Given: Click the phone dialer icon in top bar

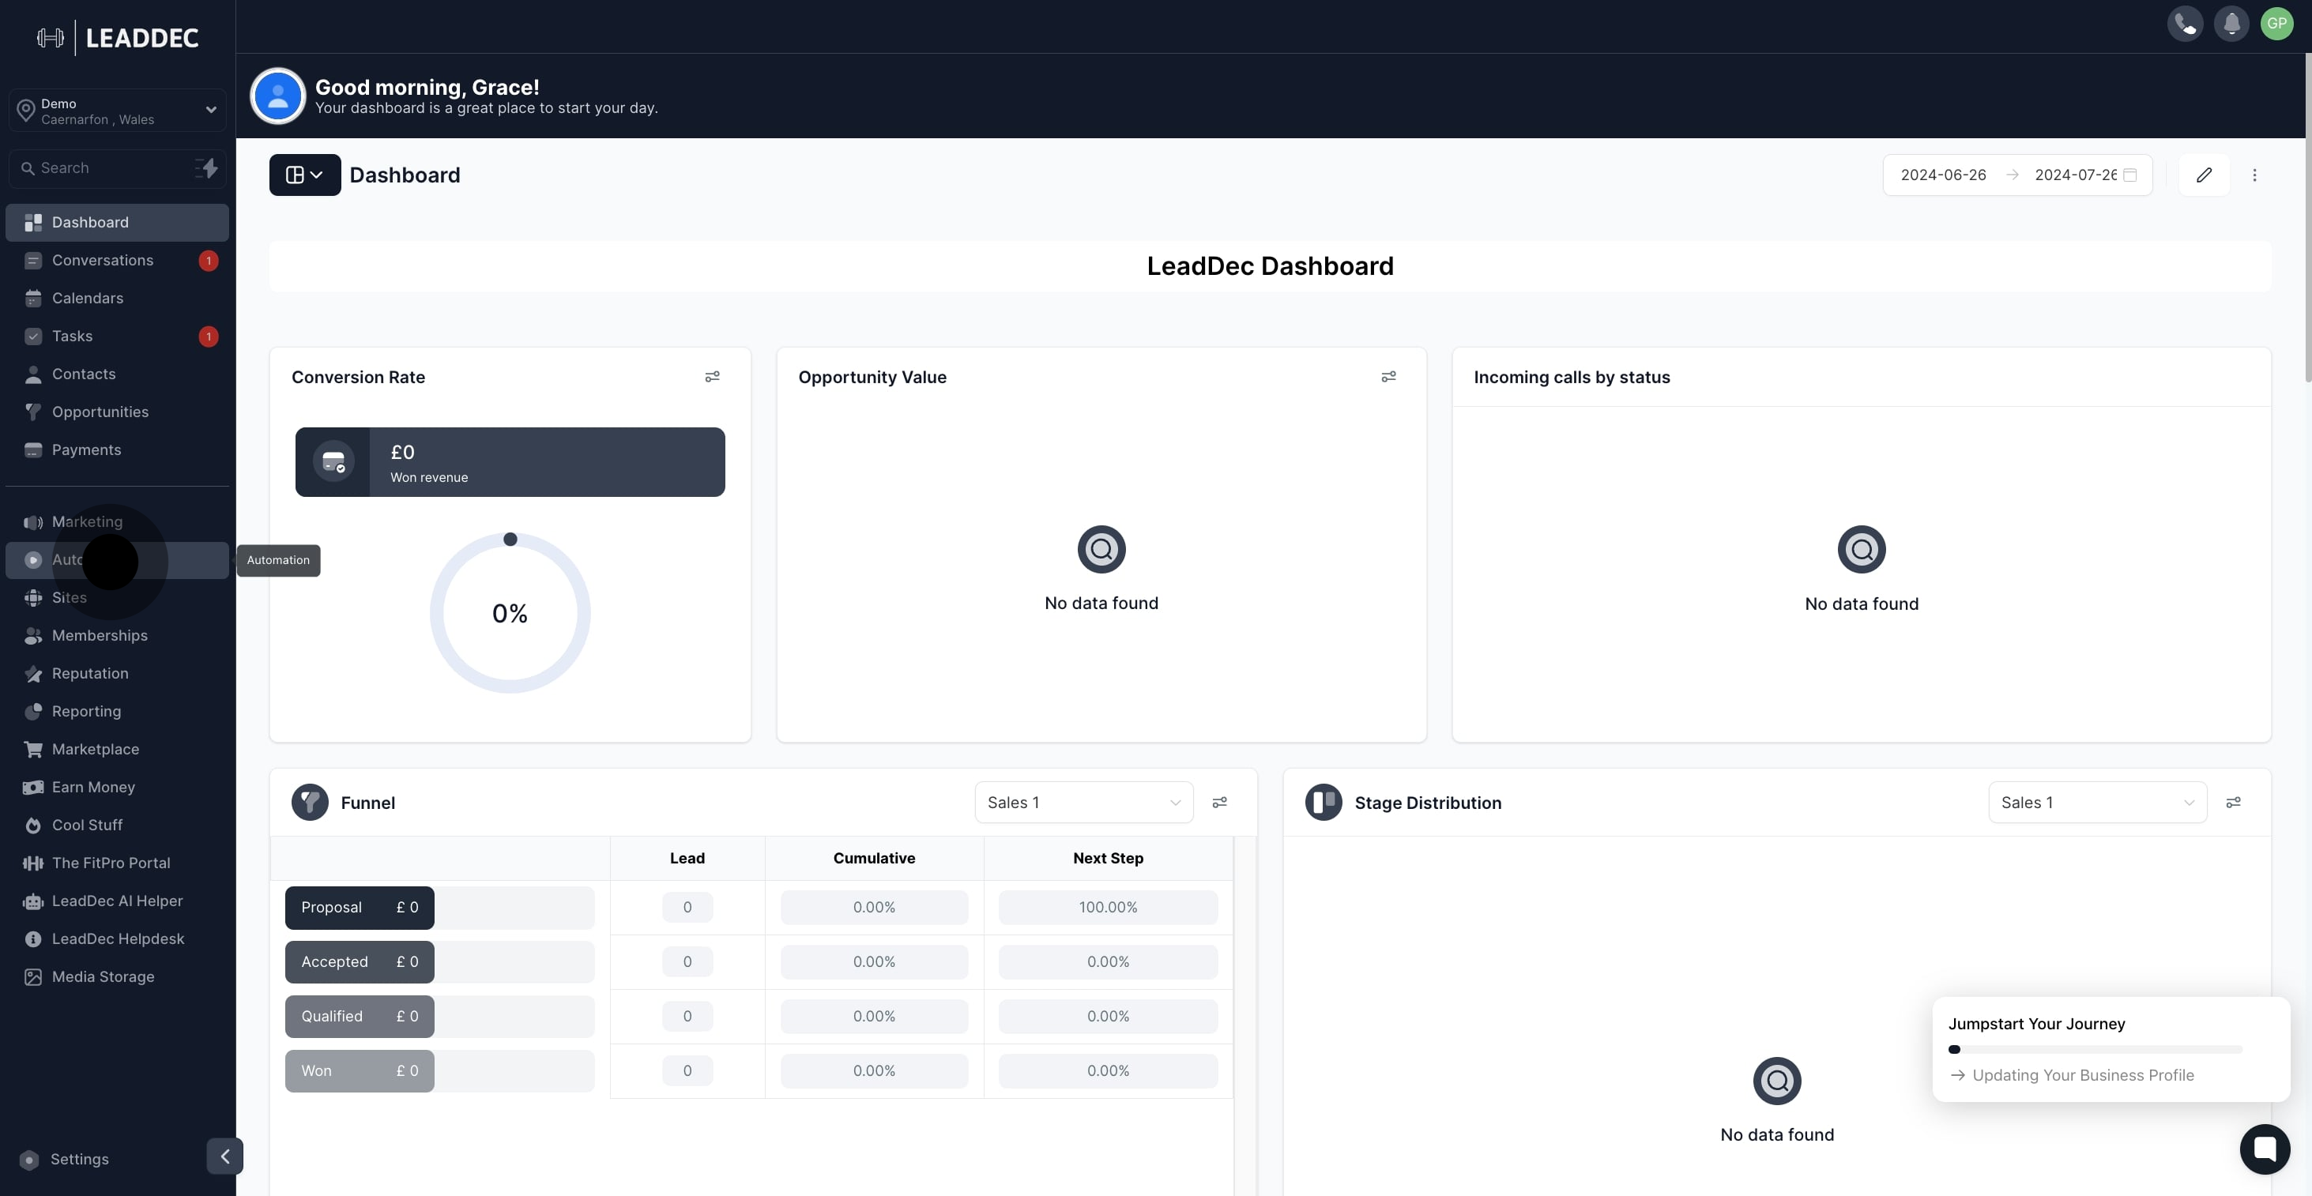Looking at the screenshot, I should click(2185, 24).
